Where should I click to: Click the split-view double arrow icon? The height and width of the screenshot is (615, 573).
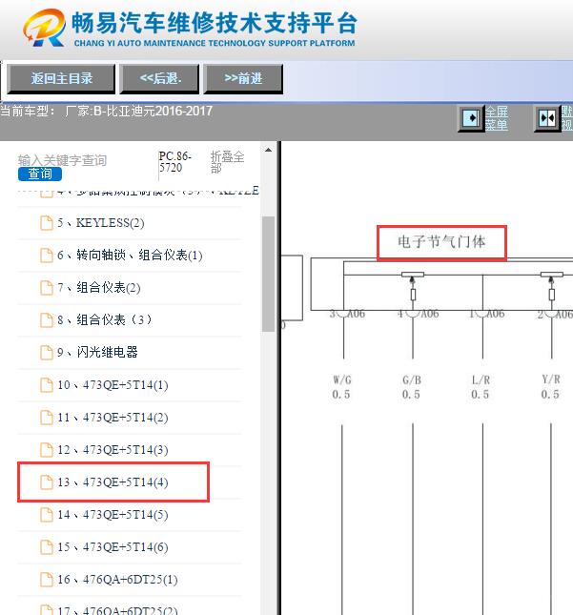[546, 118]
